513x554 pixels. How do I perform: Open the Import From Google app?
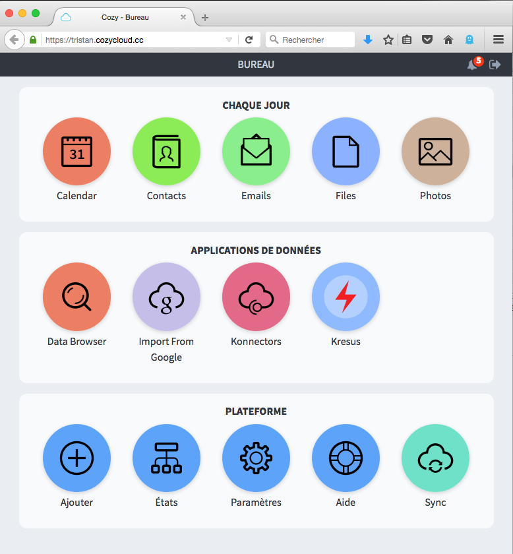pos(166,296)
